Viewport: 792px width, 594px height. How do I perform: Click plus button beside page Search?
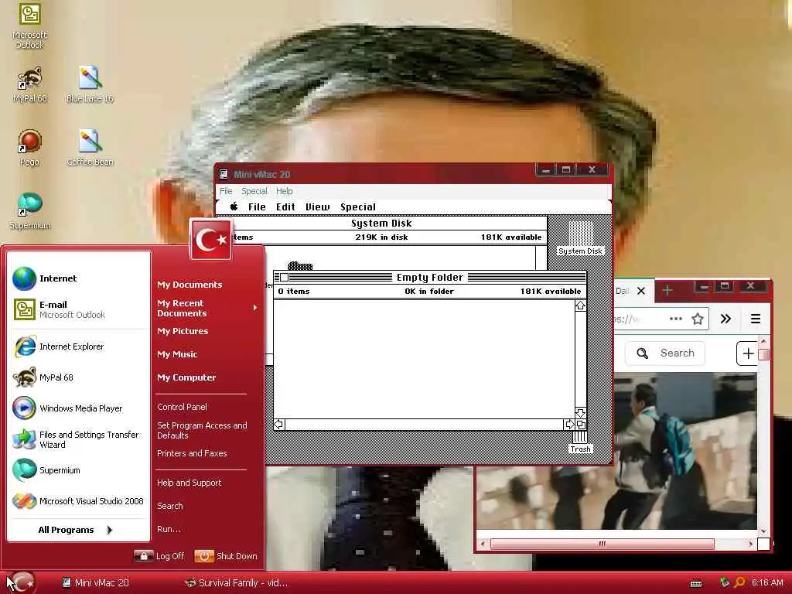[x=748, y=353]
